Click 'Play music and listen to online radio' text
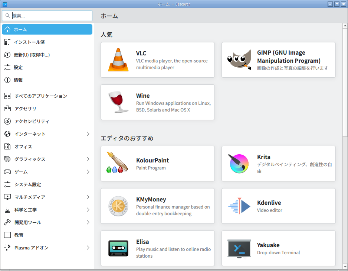Viewport: 348px width, 271px height. pos(173,249)
